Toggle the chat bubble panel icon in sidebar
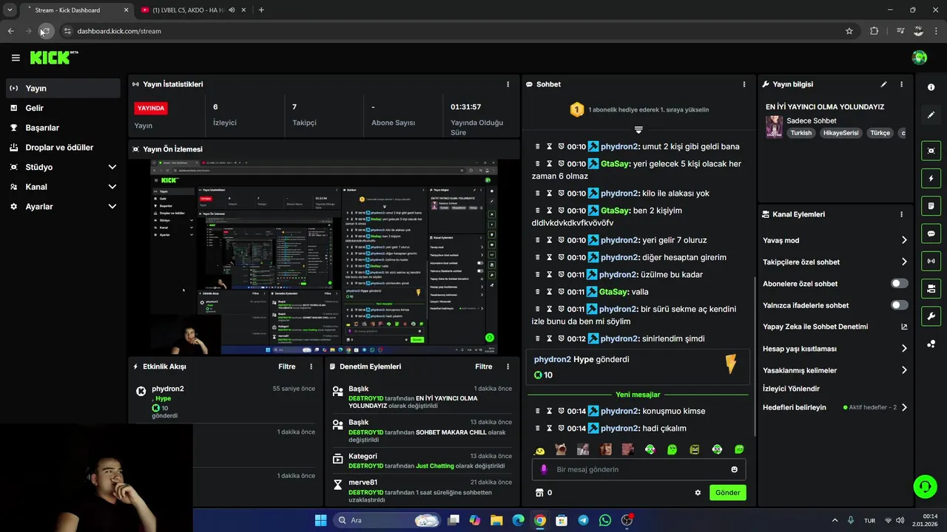The width and height of the screenshot is (947, 532). click(x=931, y=233)
